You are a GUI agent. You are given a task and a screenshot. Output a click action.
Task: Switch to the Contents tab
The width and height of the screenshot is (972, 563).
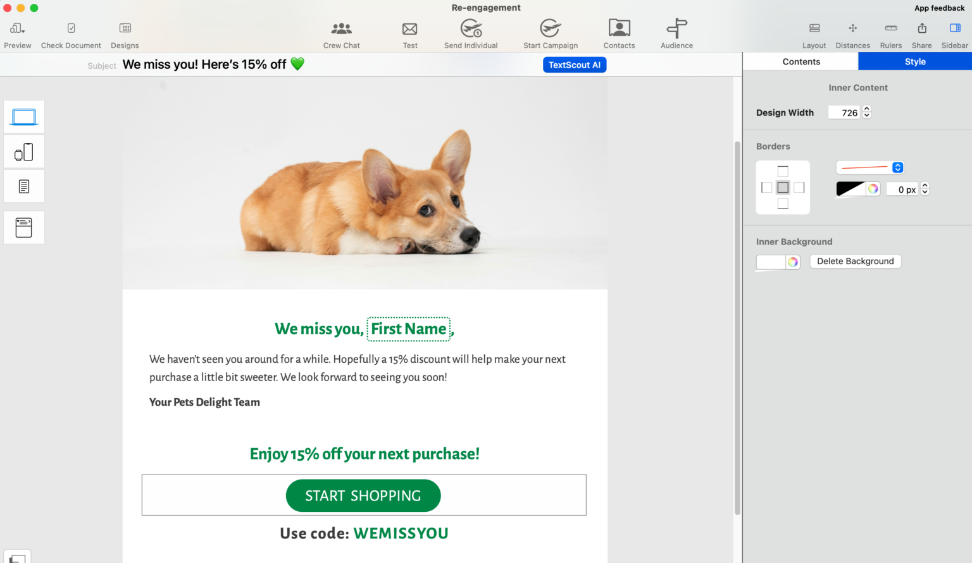tap(801, 61)
